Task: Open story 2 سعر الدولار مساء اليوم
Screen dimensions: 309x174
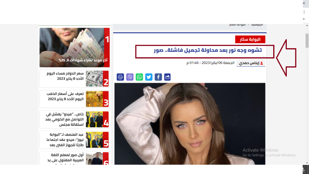Action: click(x=74, y=79)
